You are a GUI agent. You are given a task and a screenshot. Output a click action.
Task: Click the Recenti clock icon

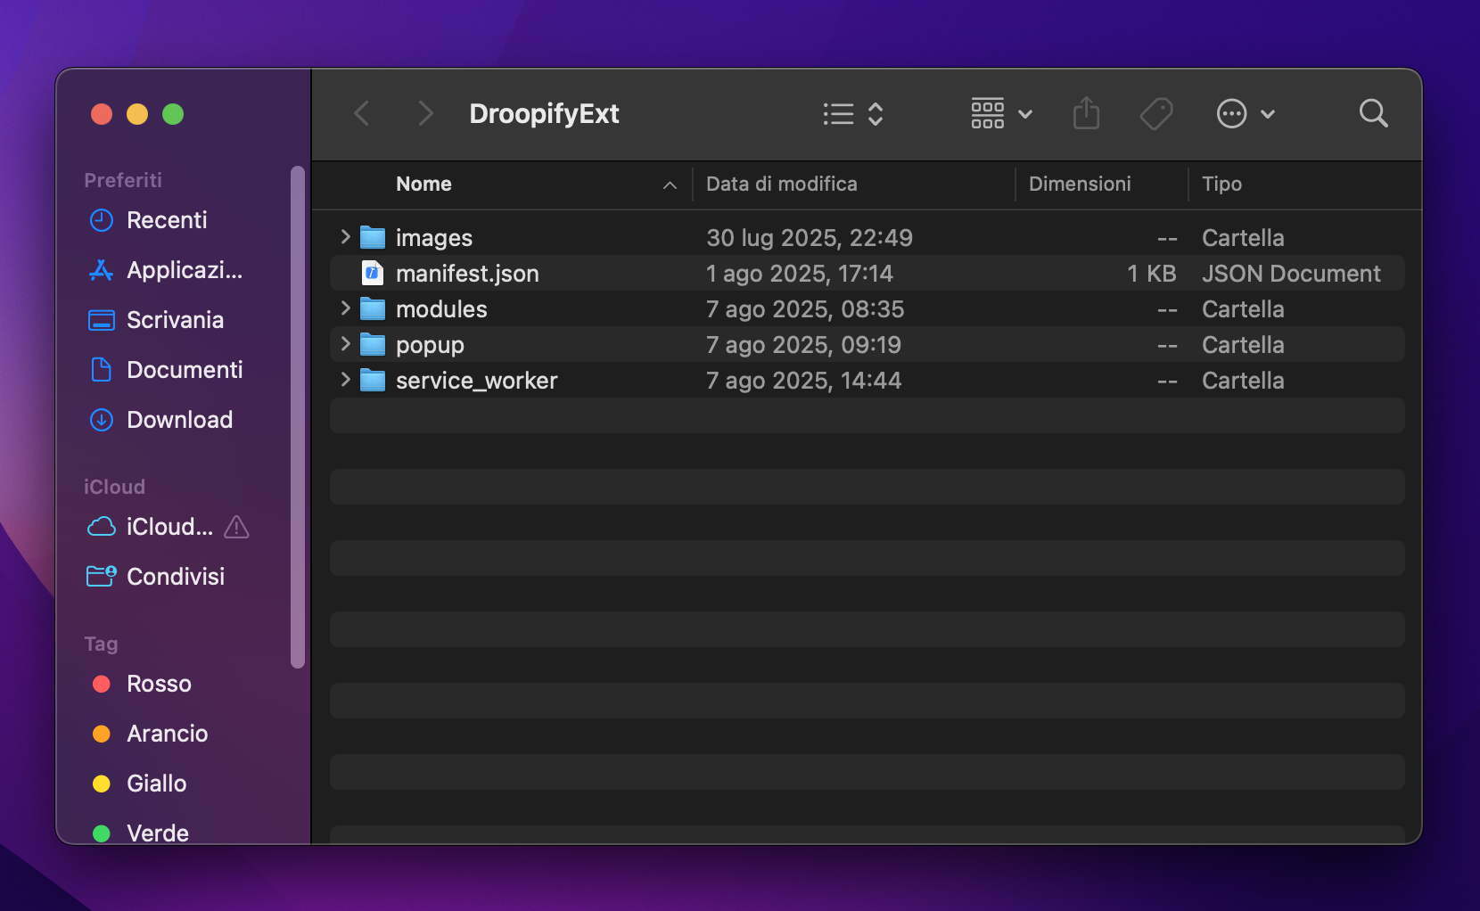[102, 220]
